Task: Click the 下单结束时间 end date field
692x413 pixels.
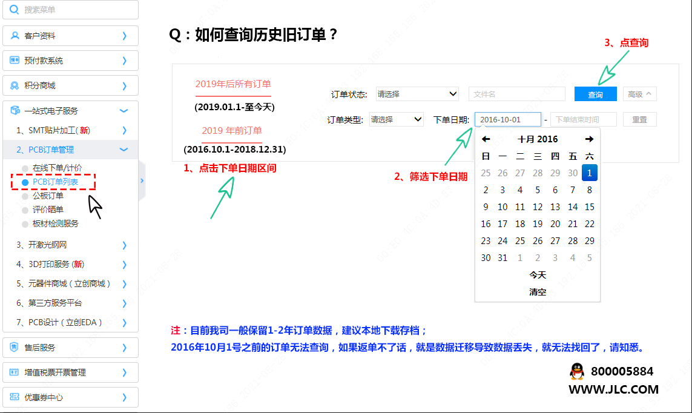Action: [583, 119]
